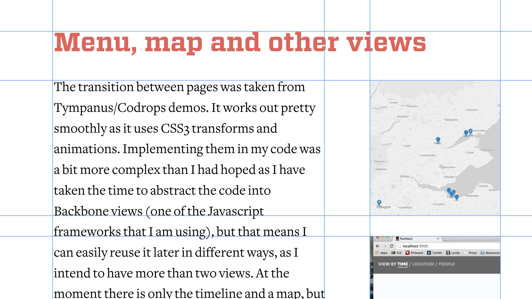532x299 pixels.
Task: Switch view to LOCATION
Action: (x=423, y=264)
